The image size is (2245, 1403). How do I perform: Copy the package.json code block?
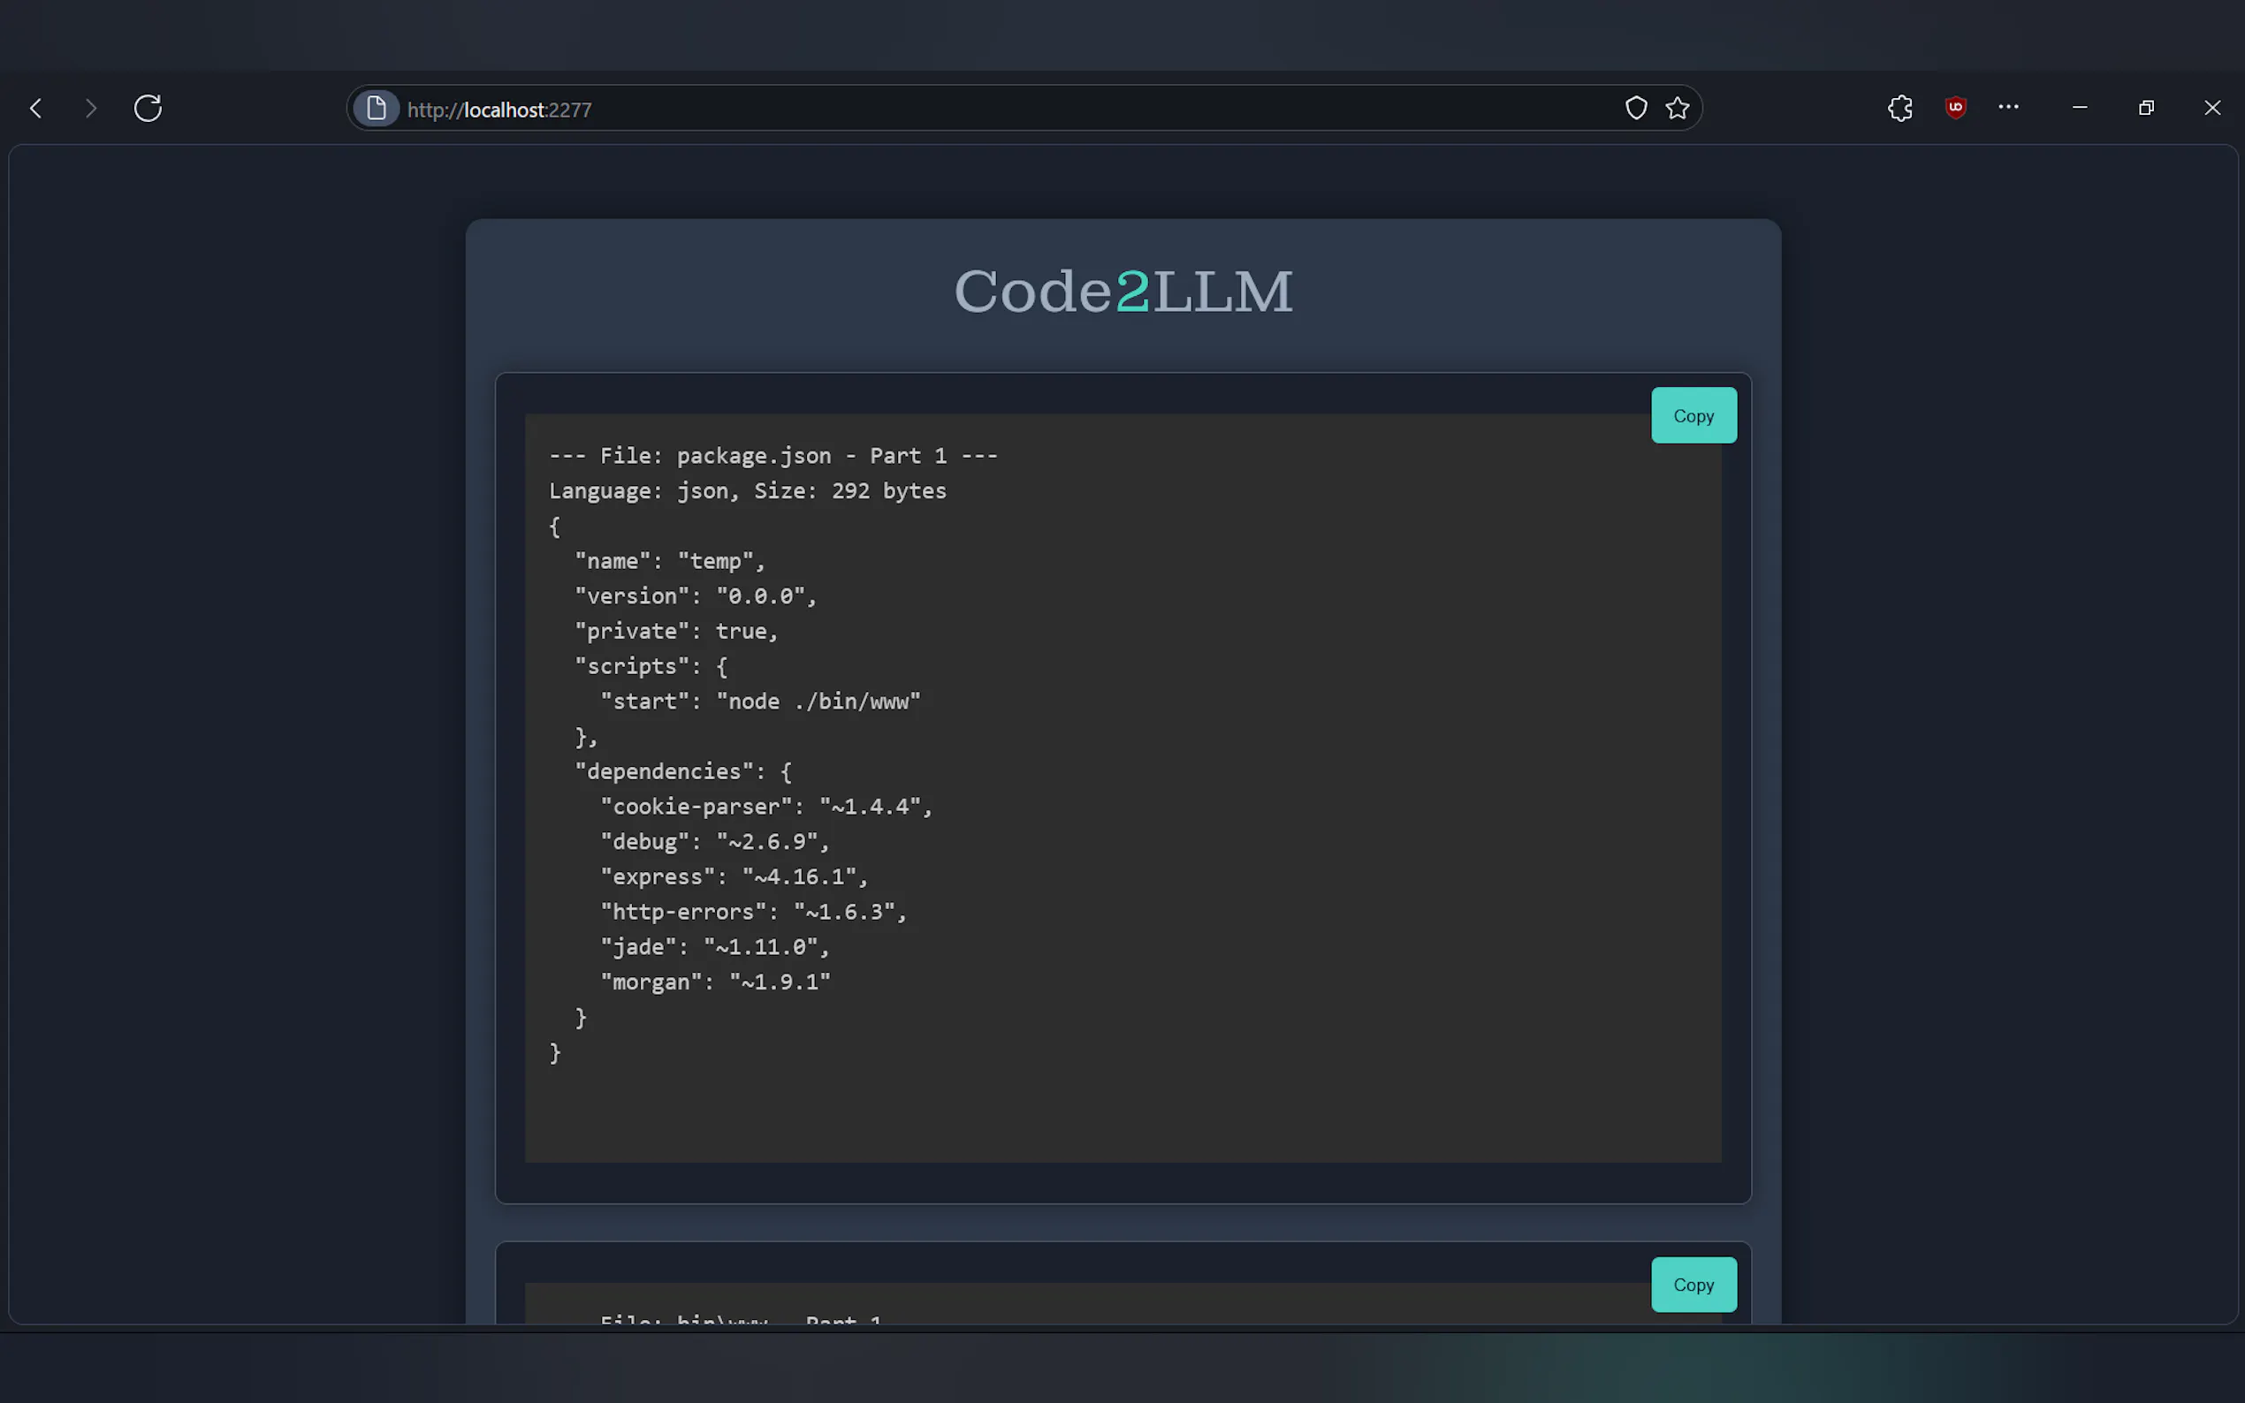[x=1693, y=416]
